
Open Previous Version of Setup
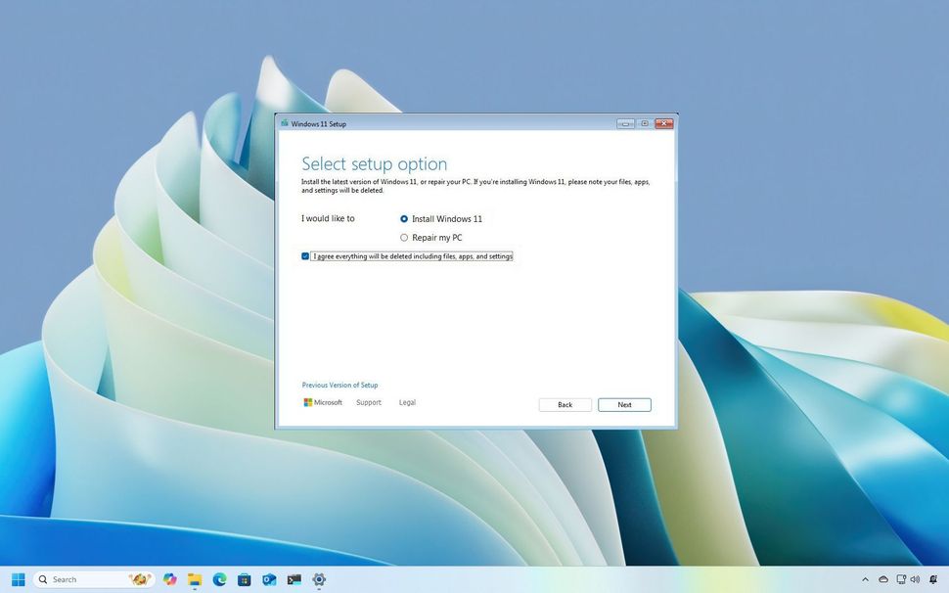coord(339,385)
